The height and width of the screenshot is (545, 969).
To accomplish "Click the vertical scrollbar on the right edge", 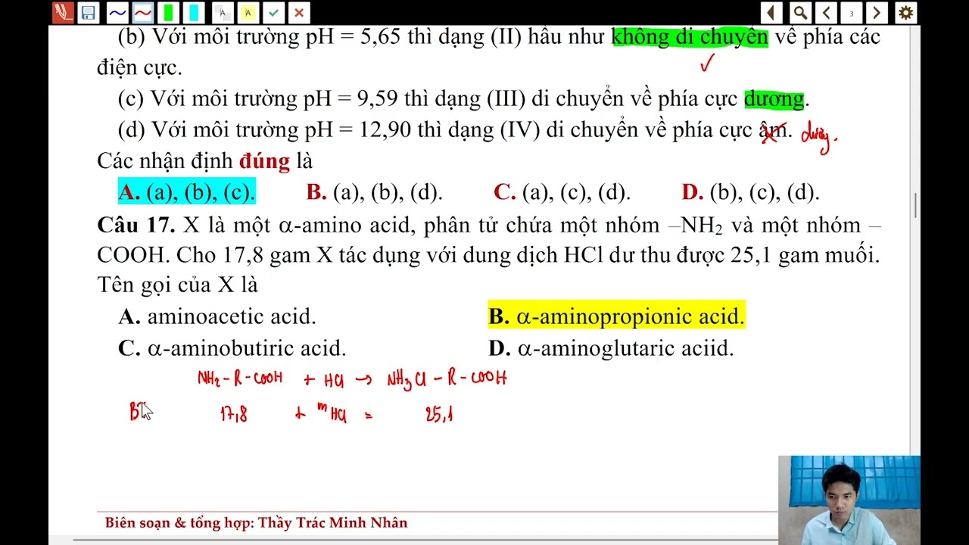I will tap(916, 205).
